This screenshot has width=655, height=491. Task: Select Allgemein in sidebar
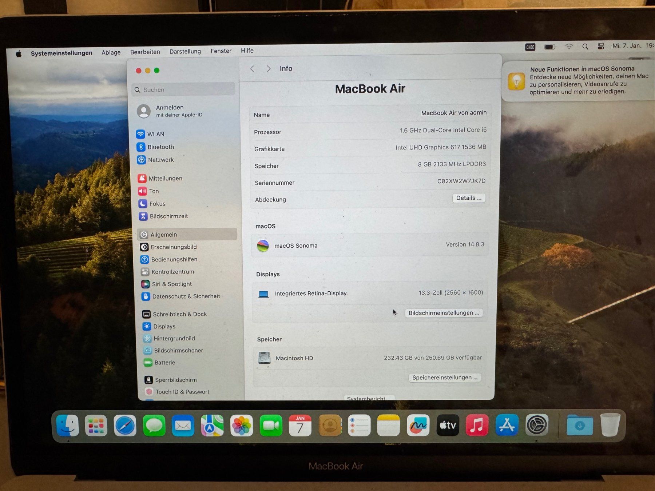pyautogui.click(x=187, y=234)
